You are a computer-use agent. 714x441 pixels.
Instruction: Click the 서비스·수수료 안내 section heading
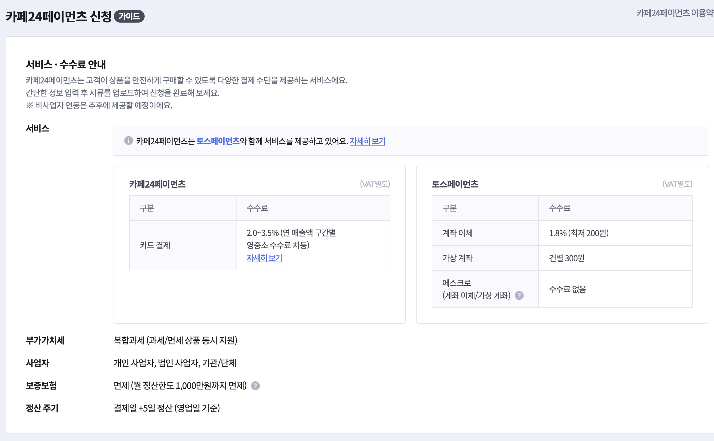(x=66, y=65)
